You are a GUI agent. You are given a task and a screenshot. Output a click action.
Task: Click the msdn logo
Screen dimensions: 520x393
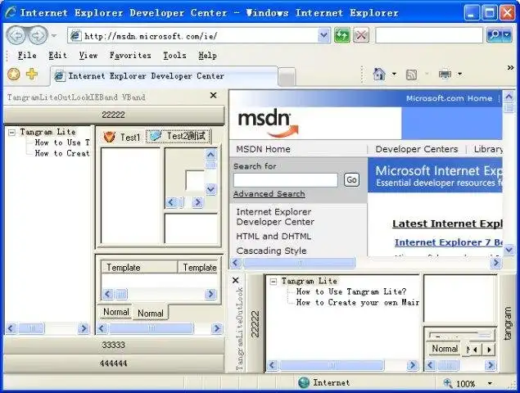268,123
